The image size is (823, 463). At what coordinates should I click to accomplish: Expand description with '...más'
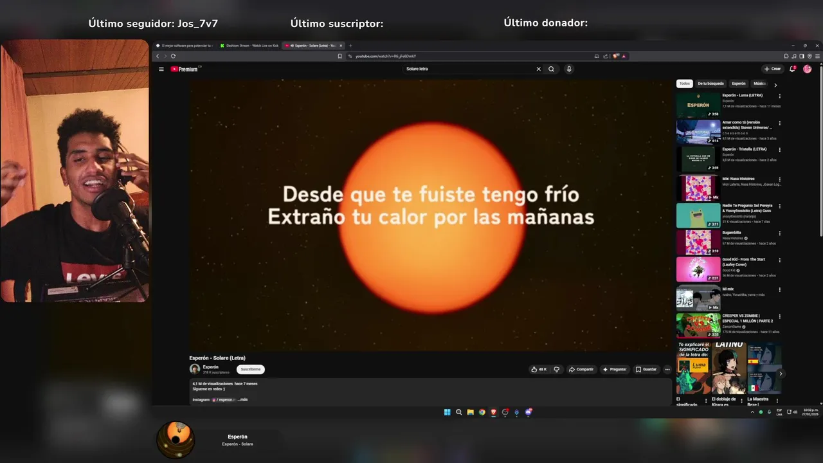tap(242, 400)
